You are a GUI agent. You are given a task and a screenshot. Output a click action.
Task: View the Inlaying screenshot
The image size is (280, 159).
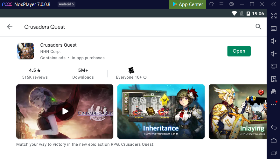pyautogui.click(x=237, y=111)
